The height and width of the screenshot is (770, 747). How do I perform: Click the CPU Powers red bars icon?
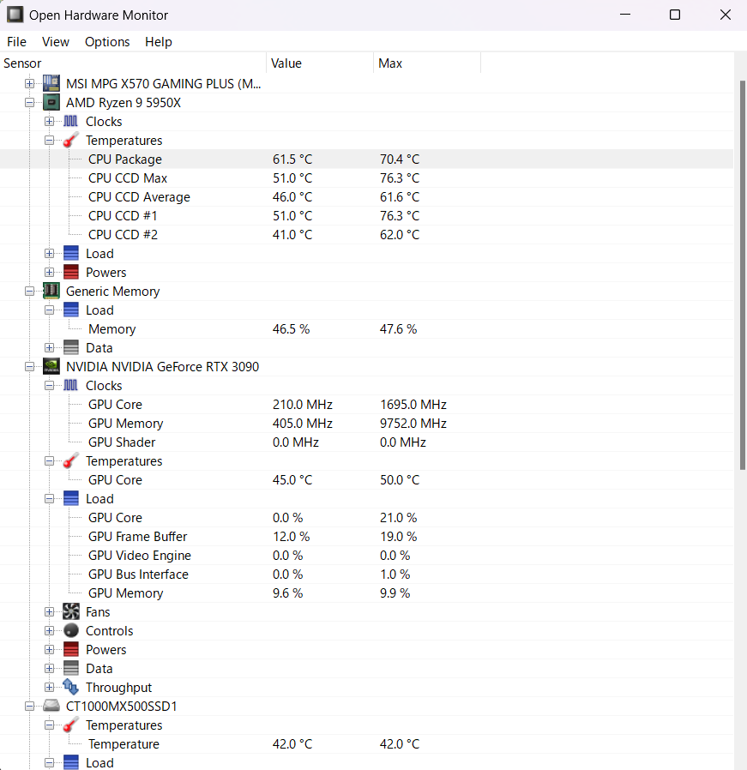[70, 272]
